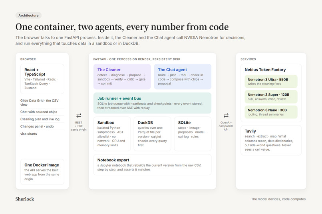Select the Nemotron 3 Super · 120B chip

point(271,97)
